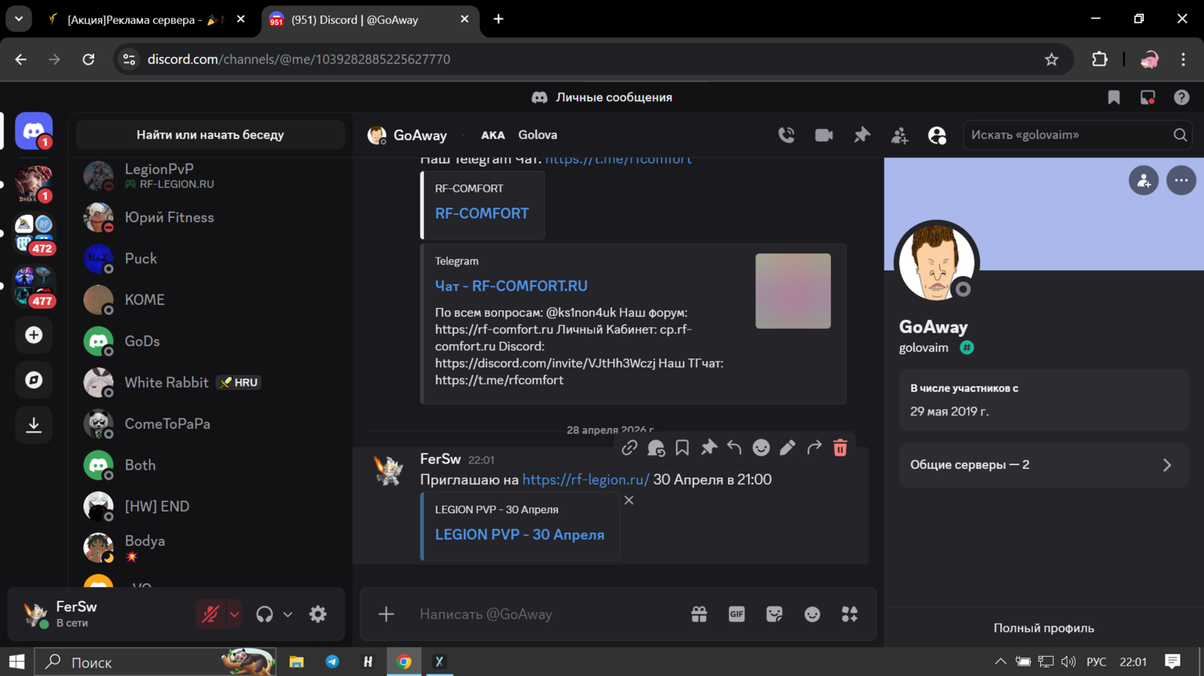Viewport: 1204px width, 676px height.
Task: Open Юрий Fitness conversation
Action: [x=210, y=217]
